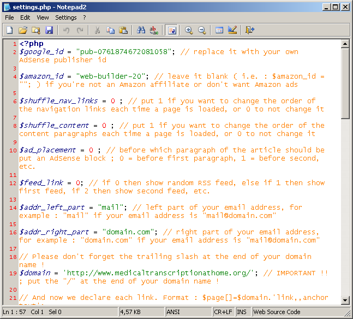Save the file using the floppy disk icon
The height and width of the screenshot is (319, 353).
(x=49, y=30)
